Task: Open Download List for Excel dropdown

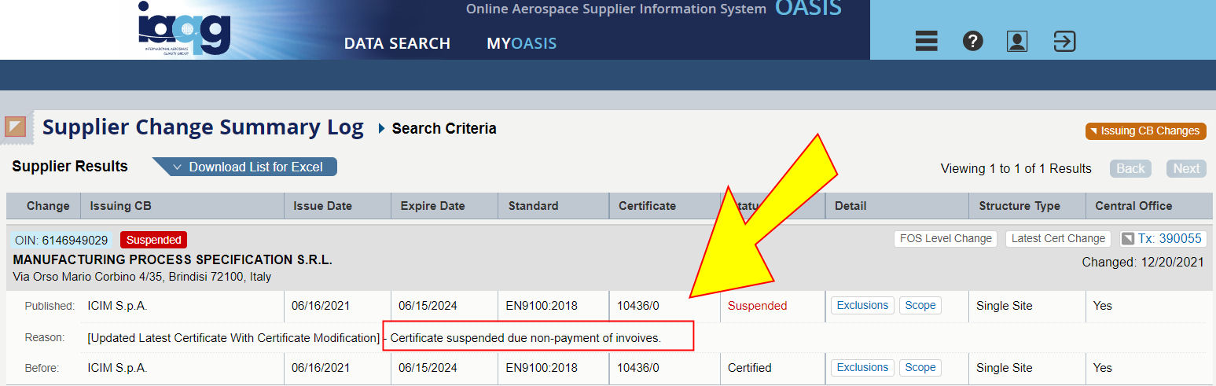Action: 245,167
